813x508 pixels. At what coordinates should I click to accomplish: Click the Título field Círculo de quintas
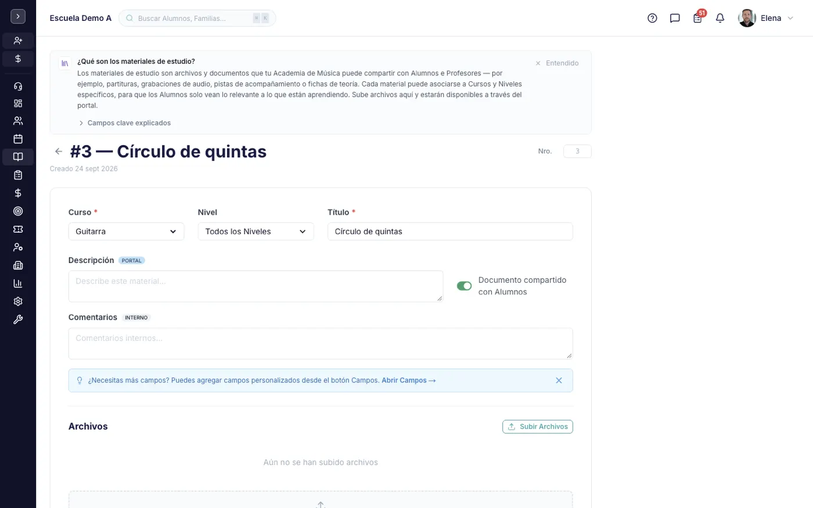(x=450, y=231)
